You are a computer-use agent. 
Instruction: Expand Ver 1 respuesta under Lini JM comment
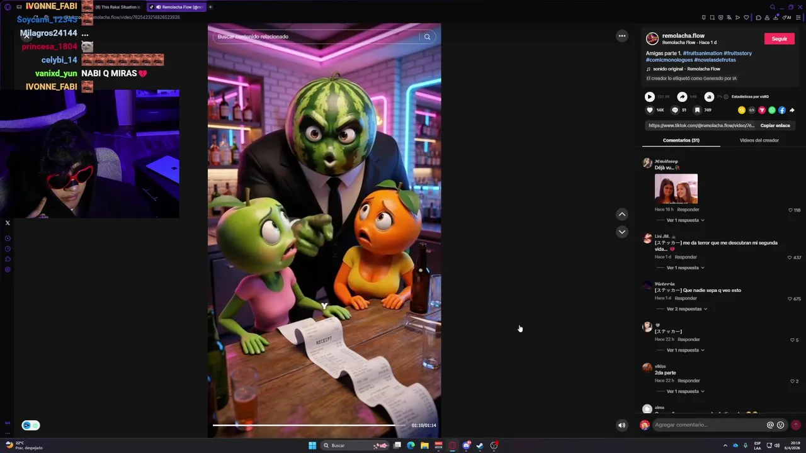685,267
